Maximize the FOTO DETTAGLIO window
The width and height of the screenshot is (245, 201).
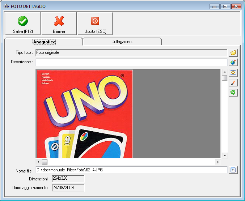click(x=225, y=7)
